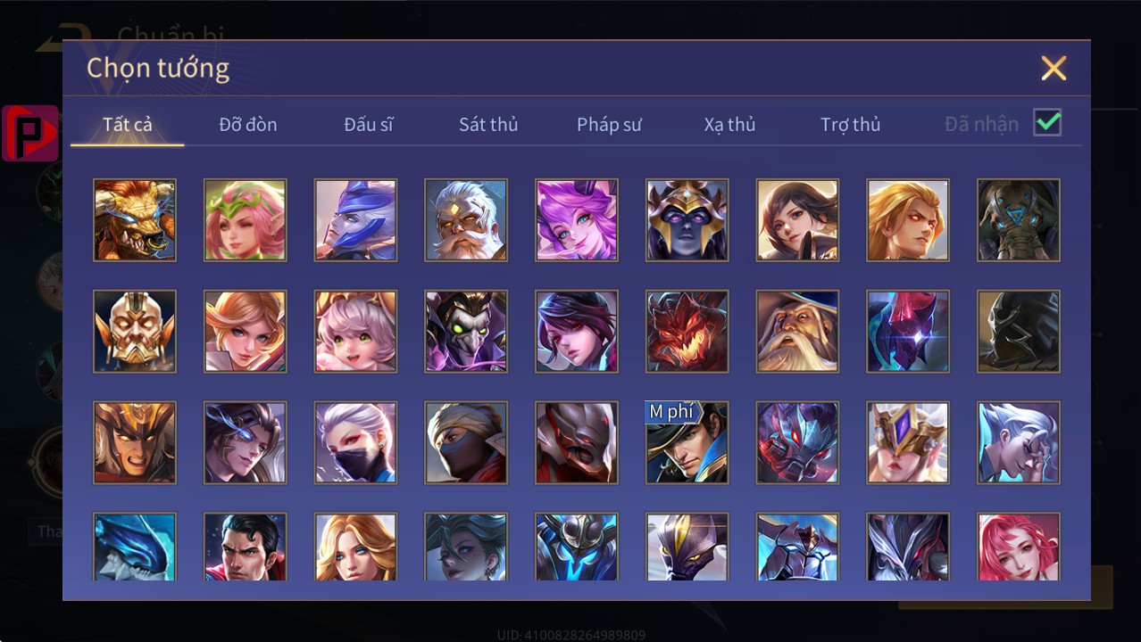The width and height of the screenshot is (1141, 642).
Task: Choose the pink-haired girl in bottom row
Action: pos(1019,547)
